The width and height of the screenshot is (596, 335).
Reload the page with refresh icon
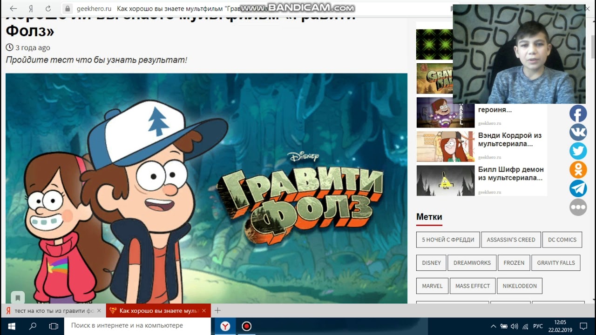click(48, 8)
